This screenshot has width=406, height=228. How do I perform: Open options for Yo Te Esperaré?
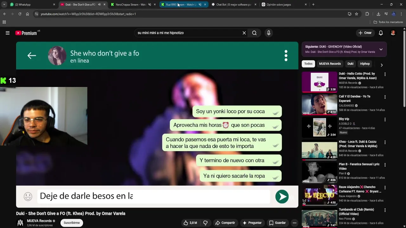pos(385,97)
